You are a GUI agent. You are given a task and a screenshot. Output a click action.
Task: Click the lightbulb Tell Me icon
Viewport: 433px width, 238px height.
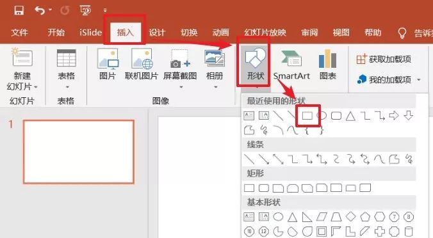[x=402, y=33]
